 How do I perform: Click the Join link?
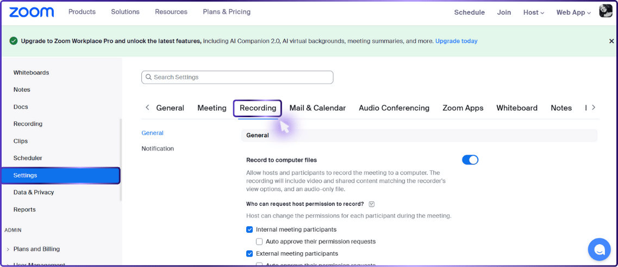click(504, 12)
